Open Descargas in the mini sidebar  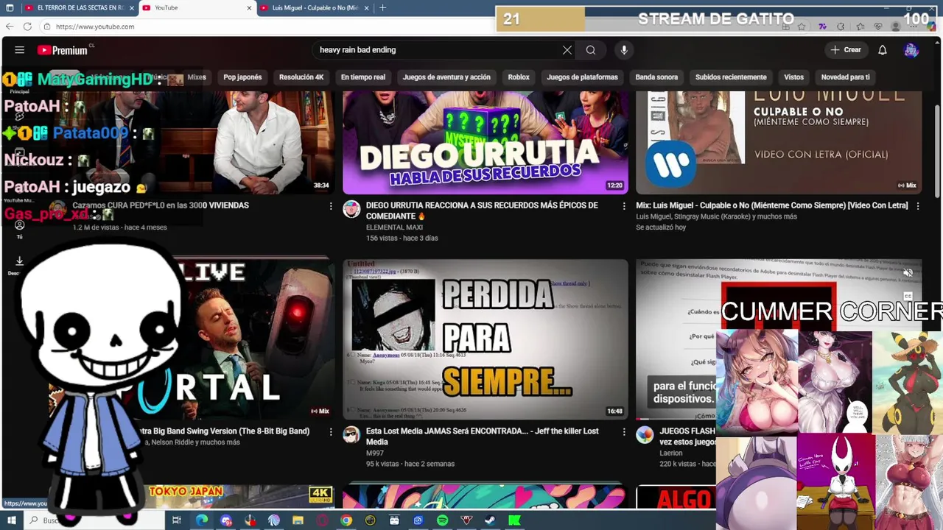coord(19,264)
